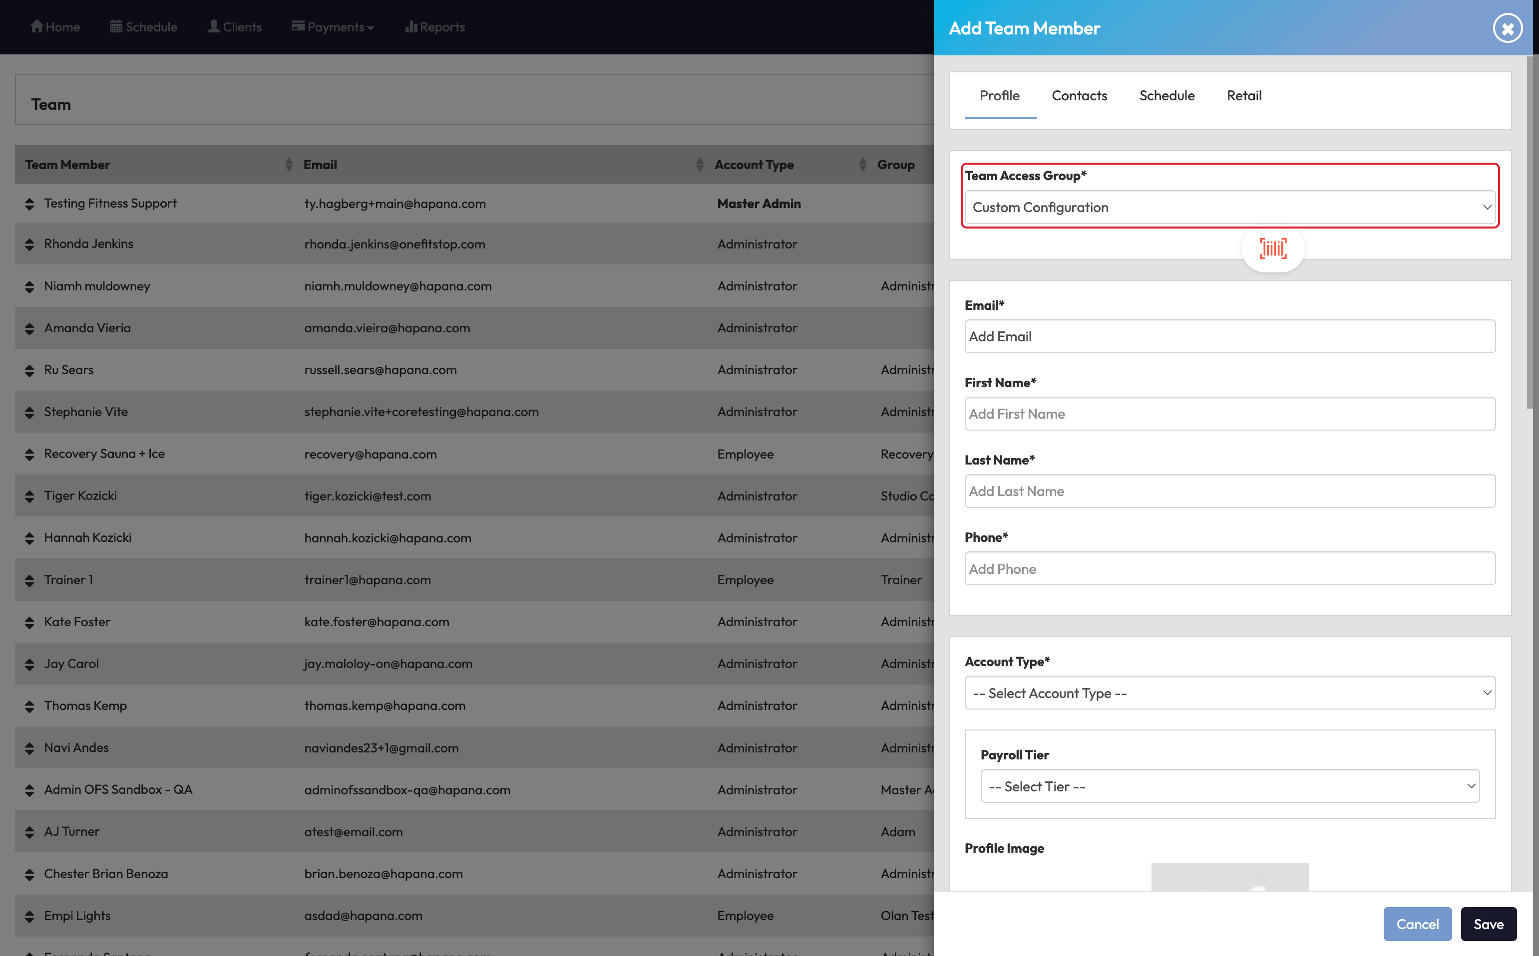Viewport: 1539px width, 956px height.
Task: Click the barcode scanner icon
Action: [1272, 248]
